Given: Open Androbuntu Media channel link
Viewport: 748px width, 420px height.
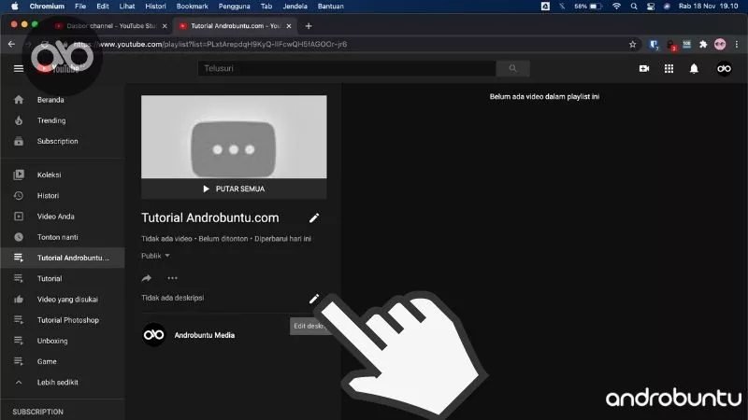Looking at the screenshot, I should click(205, 335).
